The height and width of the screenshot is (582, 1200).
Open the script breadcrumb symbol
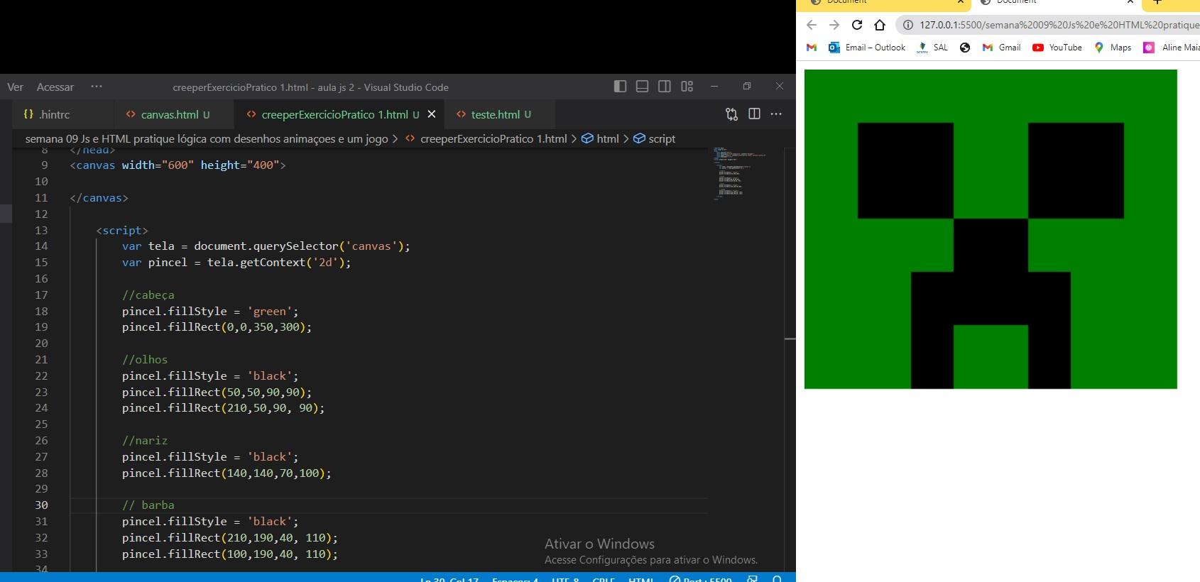point(654,138)
